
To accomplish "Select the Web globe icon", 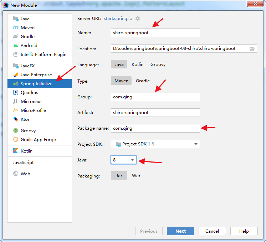I will 16,174.
